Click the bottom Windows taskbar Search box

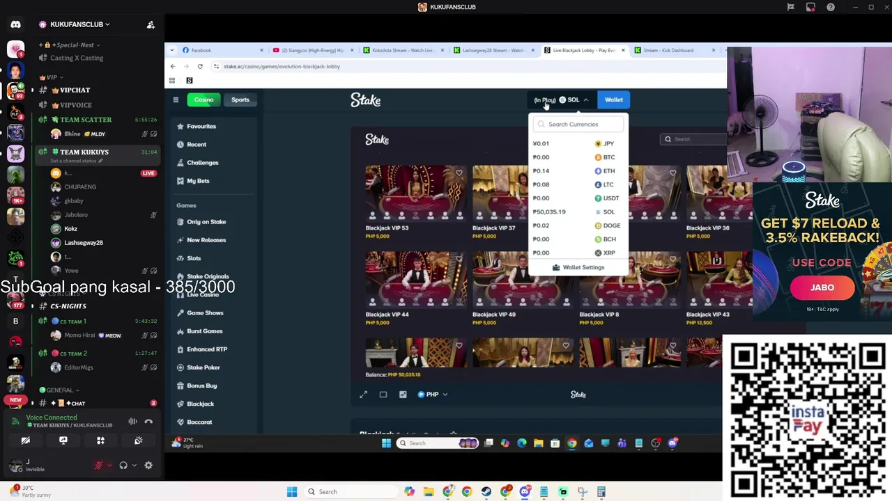[x=350, y=492]
